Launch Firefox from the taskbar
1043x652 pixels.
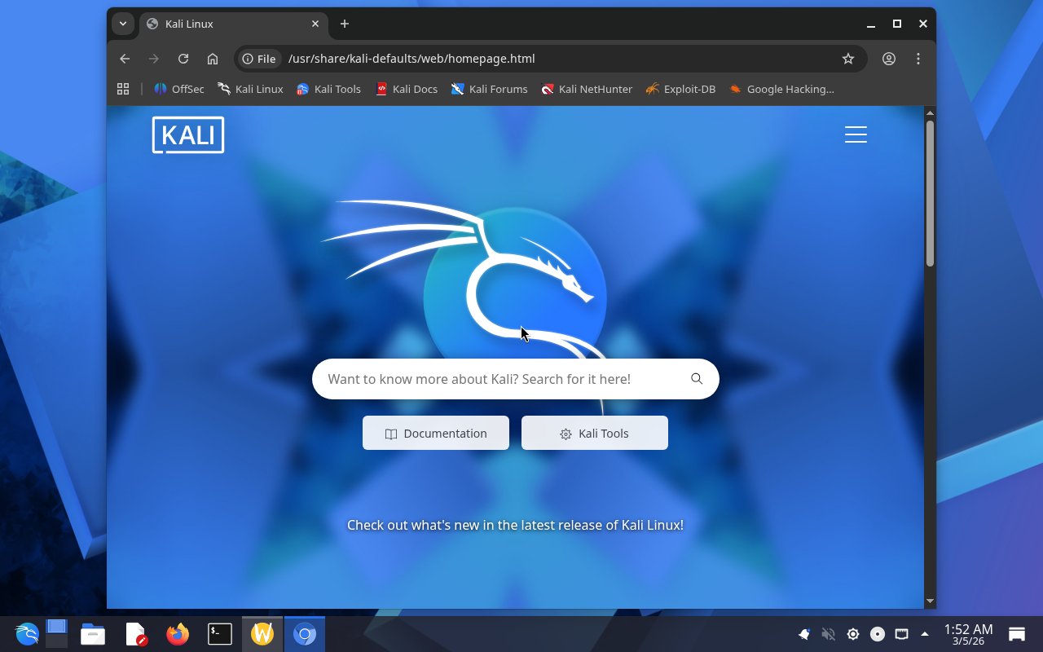[x=178, y=634]
